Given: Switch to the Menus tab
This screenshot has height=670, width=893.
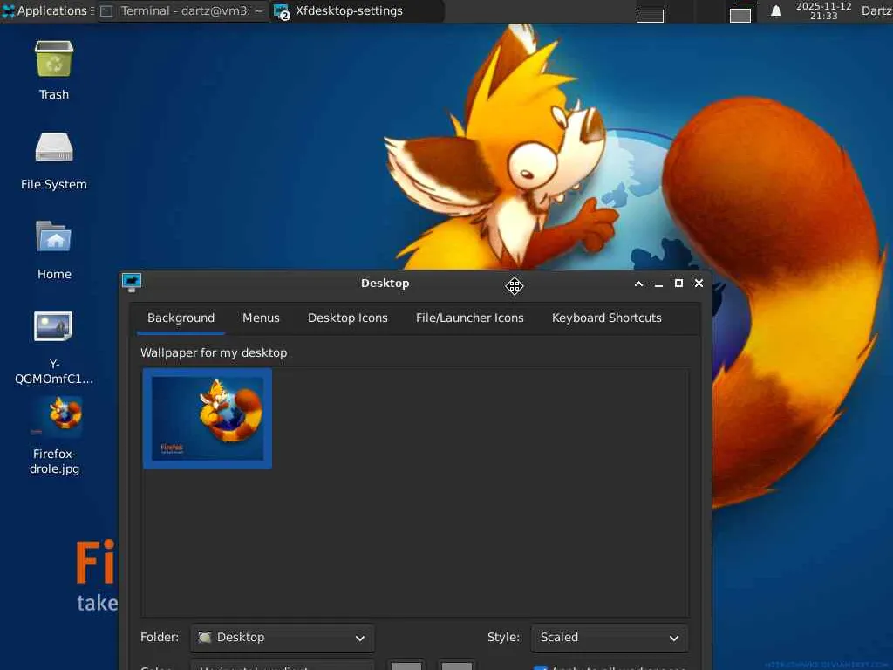Looking at the screenshot, I should (261, 318).
